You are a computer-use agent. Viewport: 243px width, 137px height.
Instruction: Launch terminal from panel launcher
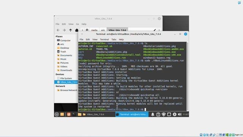point(74,114)
